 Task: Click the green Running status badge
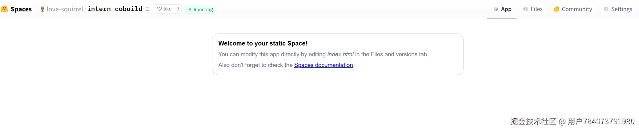pos(201,10)
